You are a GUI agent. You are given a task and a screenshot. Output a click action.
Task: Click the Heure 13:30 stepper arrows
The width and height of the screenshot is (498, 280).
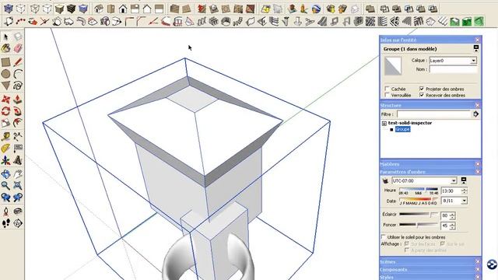click(464, 191)
